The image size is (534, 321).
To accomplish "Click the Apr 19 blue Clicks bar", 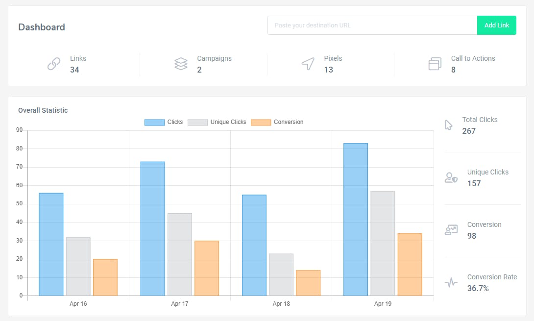I will (x=356, y=220).
